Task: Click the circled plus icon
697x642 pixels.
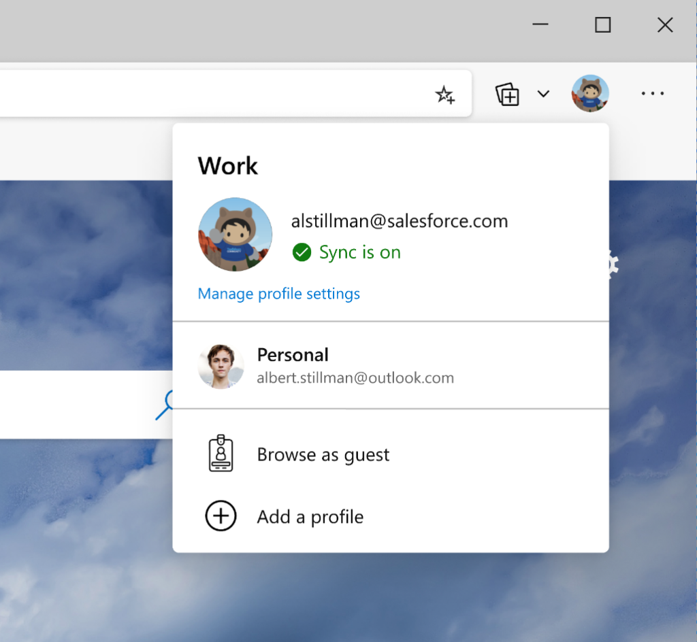Action: click(221, 516)
